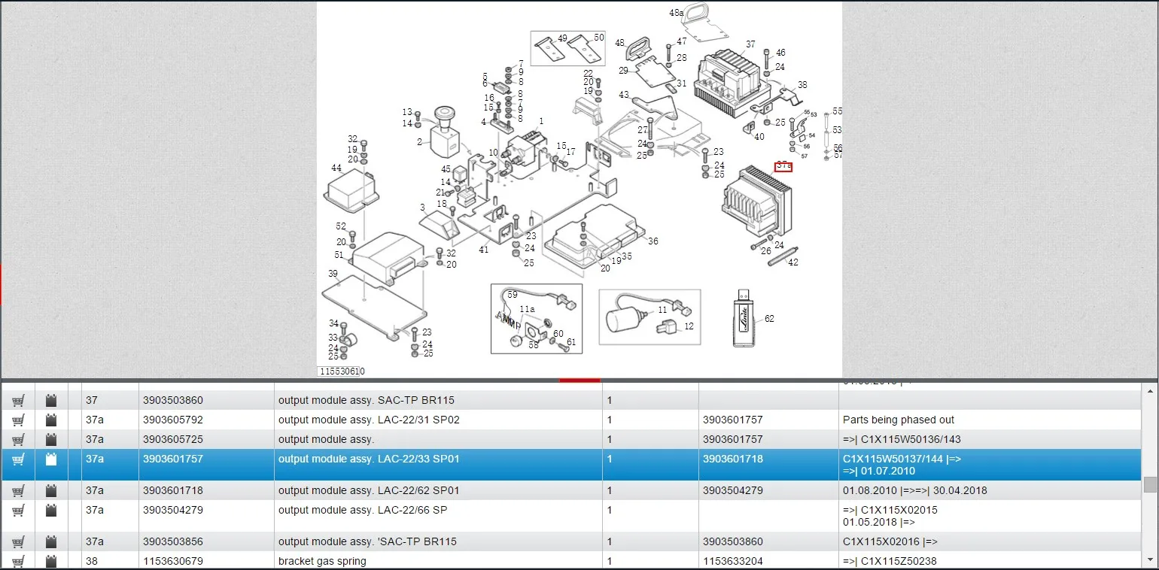Add part 3903605792 to the shopping cart
The height and width of the screenshot is (570, 1159).
coord(18,420)
